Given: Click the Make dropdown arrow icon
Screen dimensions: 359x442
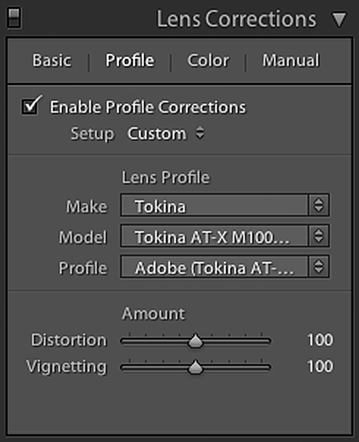Looking at the screenshot, I should pyautogui.click(x=319, y=207).
